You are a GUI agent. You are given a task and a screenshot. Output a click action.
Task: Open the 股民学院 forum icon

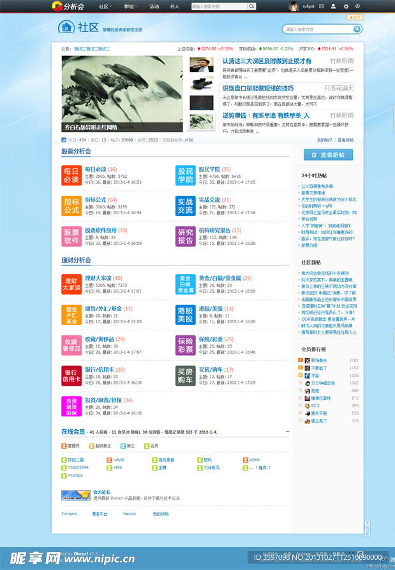click(185, 175)
